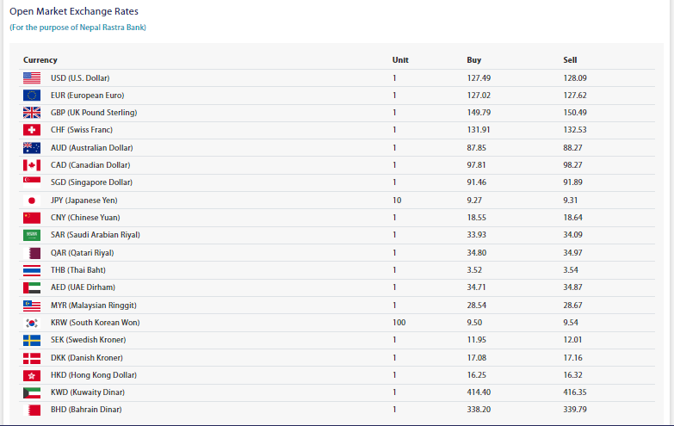Select the UK Pound Sterling flag
Image resolution: width=674 pixels, height=426 pixels.
tap(32, 113)
